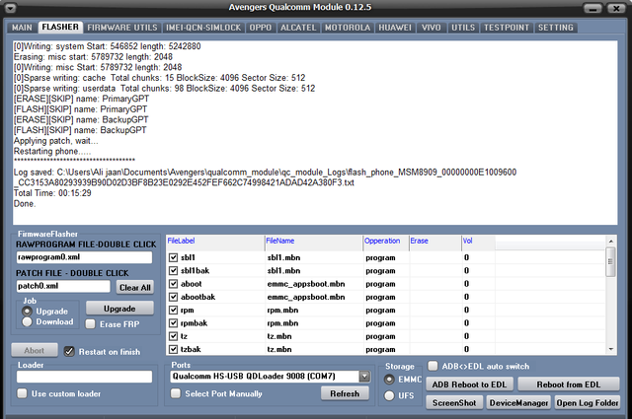Viewport: 632px width, 419px height.
Task: Open the UTILS tab
Action: click(x=463, y=28)
